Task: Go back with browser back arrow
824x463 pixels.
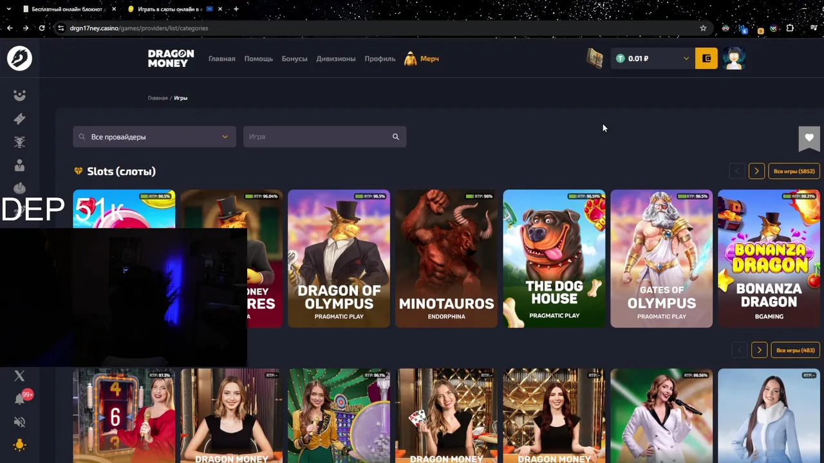Action: point(9,28)
